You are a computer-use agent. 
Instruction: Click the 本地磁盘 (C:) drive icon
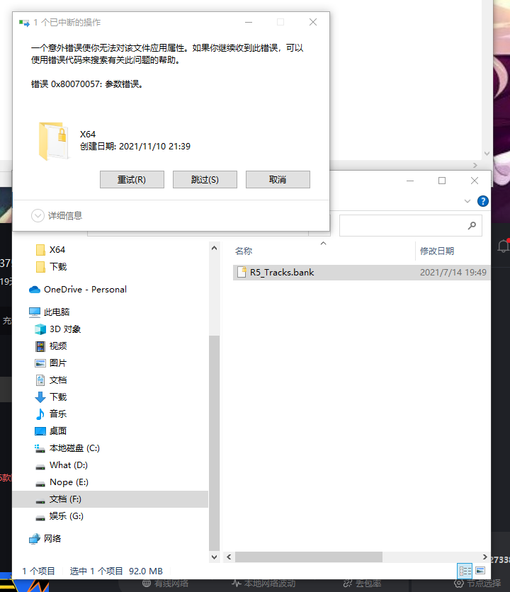(x=40, y=448)
